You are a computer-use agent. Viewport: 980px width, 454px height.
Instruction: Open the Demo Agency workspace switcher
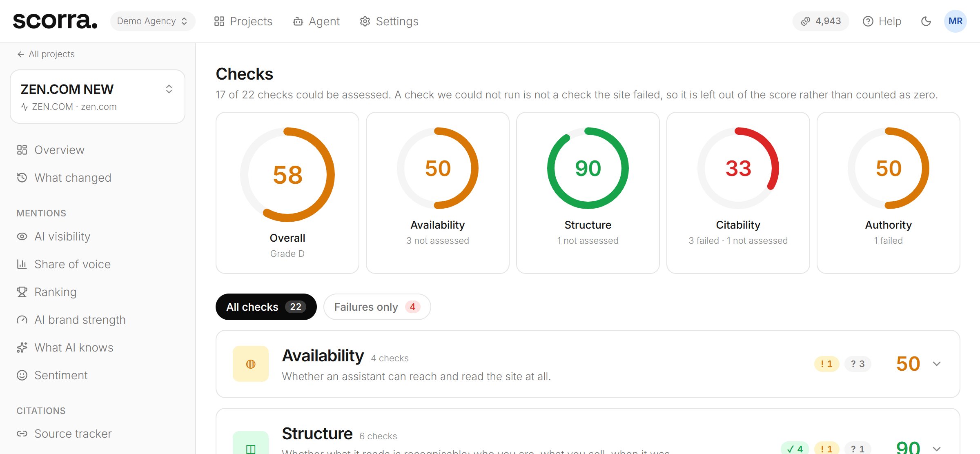(x=153, y=21)
